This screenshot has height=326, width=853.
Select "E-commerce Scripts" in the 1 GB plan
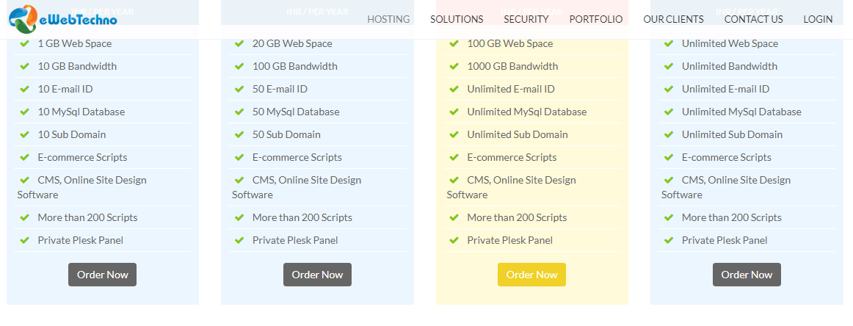pyautogui.click(x=82, y=157)
